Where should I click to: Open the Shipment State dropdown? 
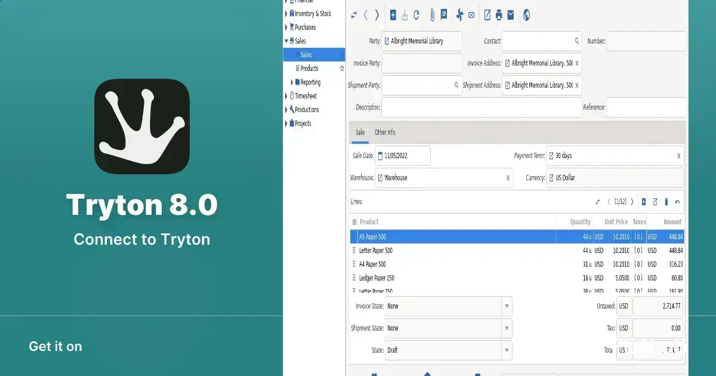(507, 328)
